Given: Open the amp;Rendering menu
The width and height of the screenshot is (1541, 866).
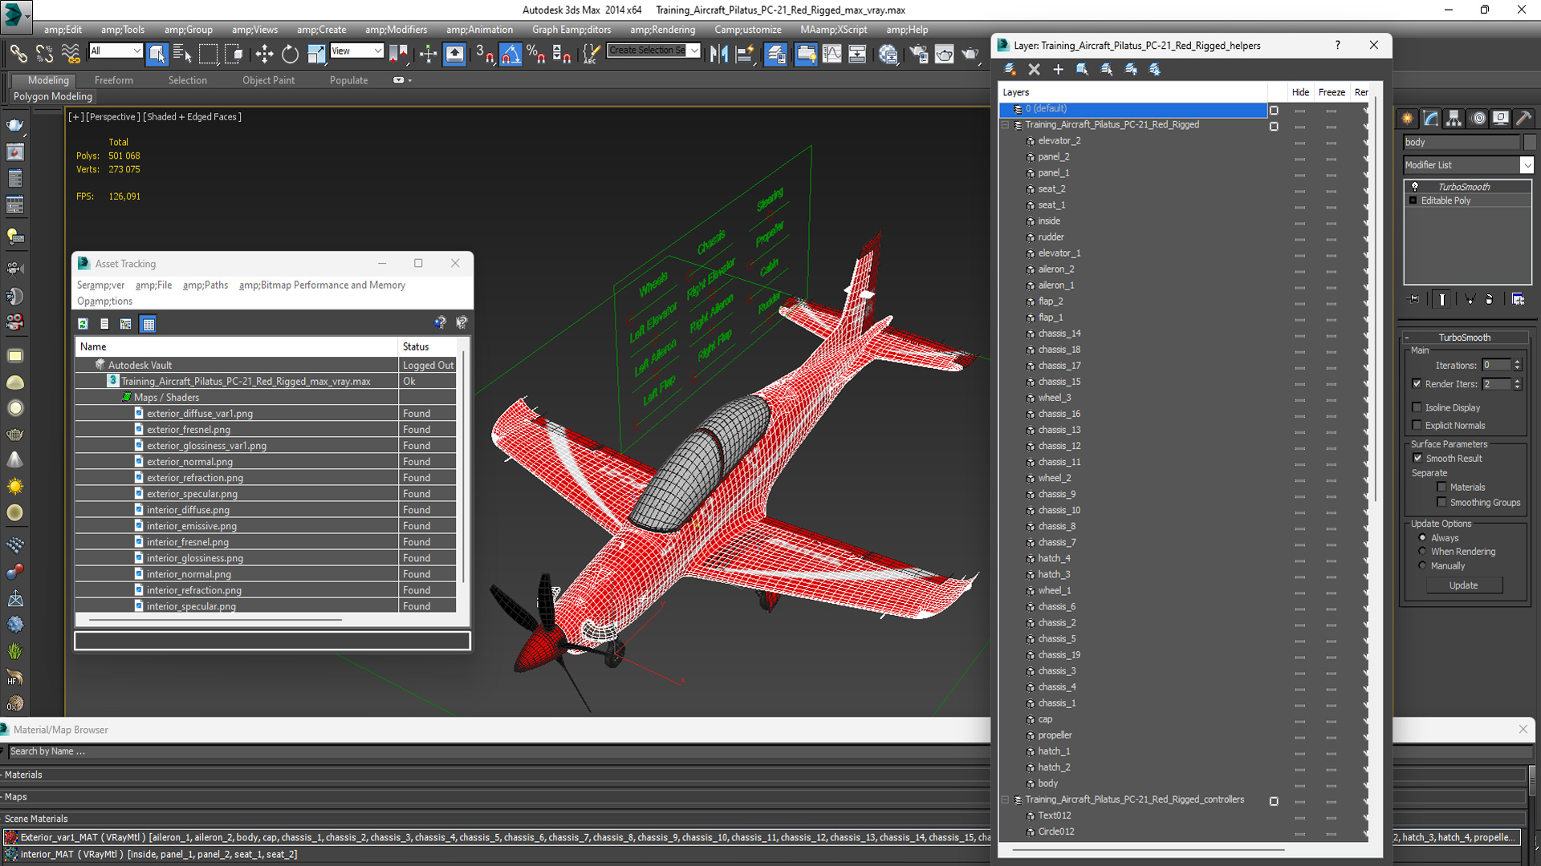Looking at the screenshot, I should (x=662, y=30).
